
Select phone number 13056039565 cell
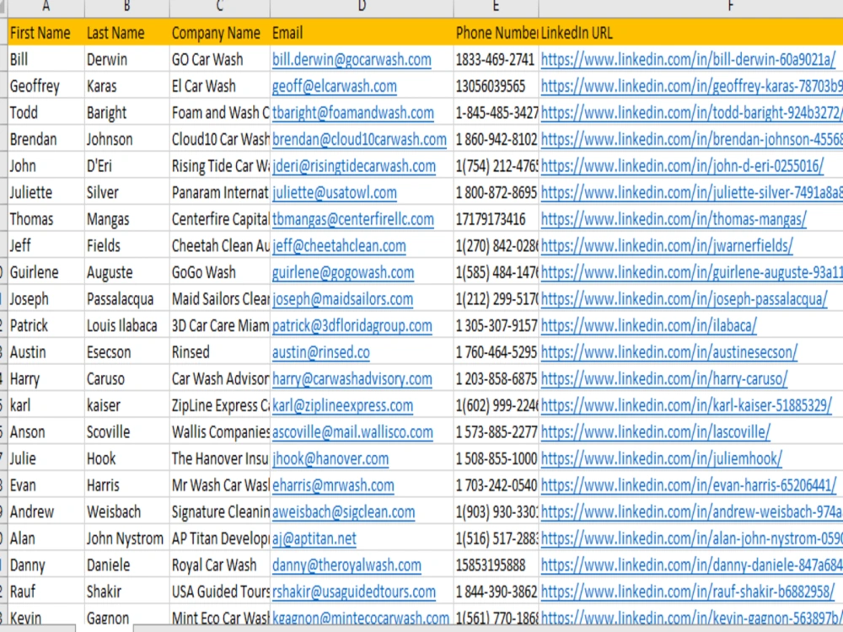coord(496,86)
